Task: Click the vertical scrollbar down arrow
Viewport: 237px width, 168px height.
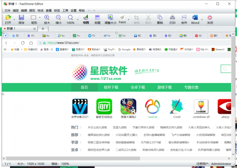Action: click(x=233, y=154)
